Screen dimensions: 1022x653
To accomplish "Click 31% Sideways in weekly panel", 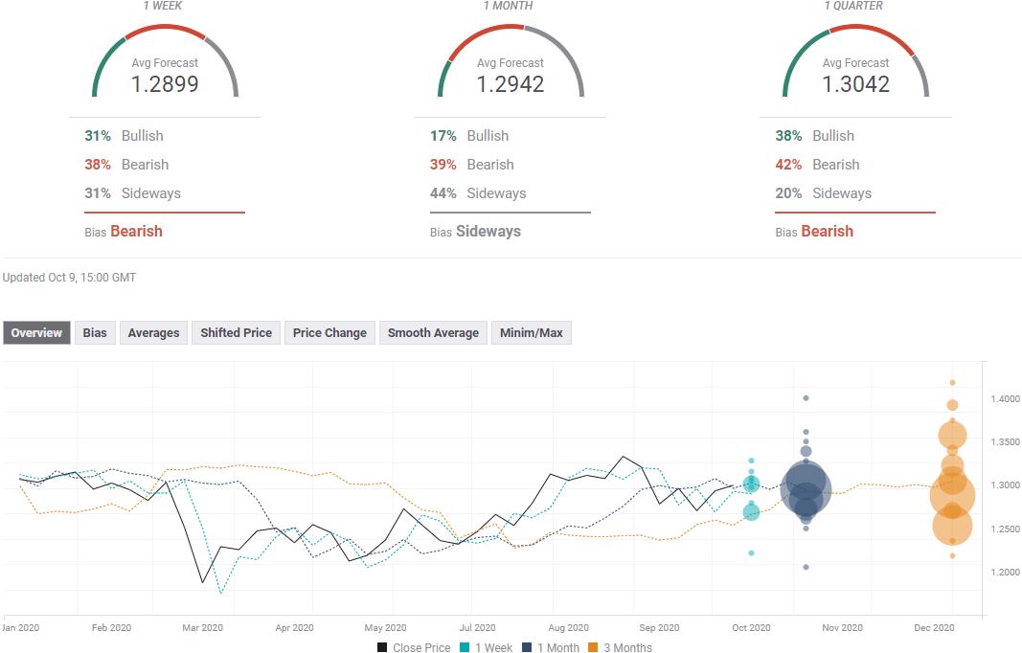I will point(132,192).
